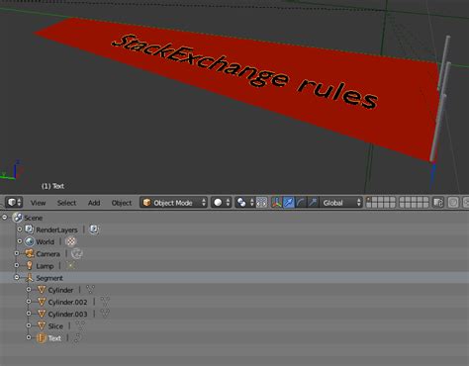Image resolution: width=469 pixels, height=366 pixels.
Task: Enable the rotate manipulator arc
Action: coord(301,203)
